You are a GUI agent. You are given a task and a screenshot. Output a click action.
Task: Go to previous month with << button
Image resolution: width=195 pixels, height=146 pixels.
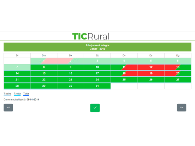click(x=8, y=108)
